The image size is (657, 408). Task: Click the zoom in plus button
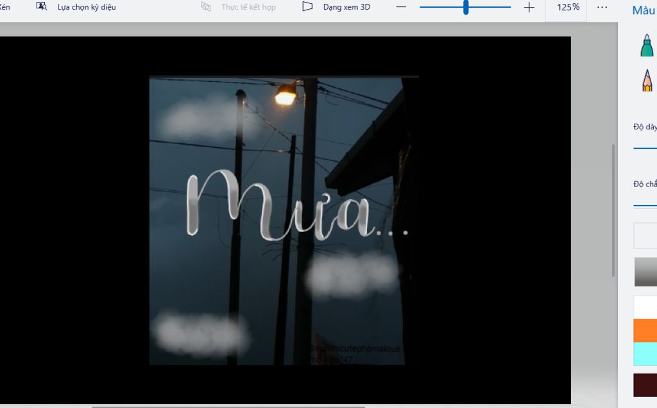(x=529, y=7)
